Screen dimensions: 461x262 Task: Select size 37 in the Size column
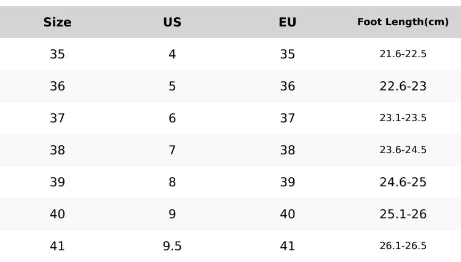(x=57, y=118)
